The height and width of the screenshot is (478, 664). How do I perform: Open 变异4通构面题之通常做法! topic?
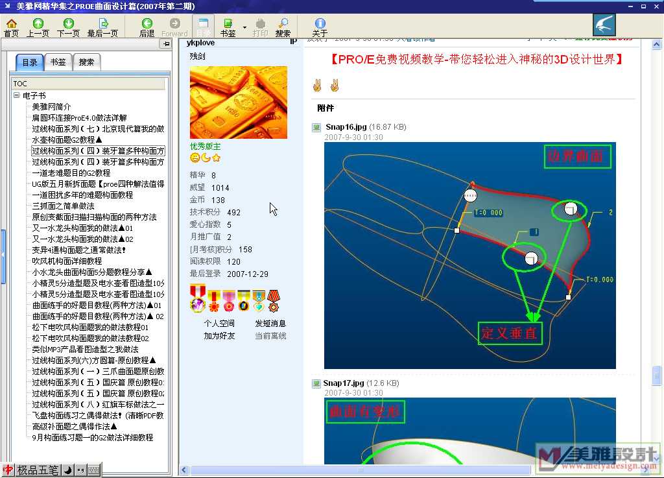point(78,250)
